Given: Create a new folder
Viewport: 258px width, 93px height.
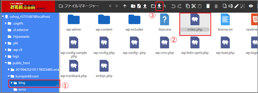Looking at the screenshot, I should point(133,6).
